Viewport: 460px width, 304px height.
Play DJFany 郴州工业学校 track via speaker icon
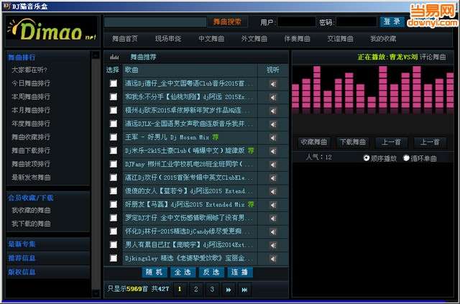point(273,165)
